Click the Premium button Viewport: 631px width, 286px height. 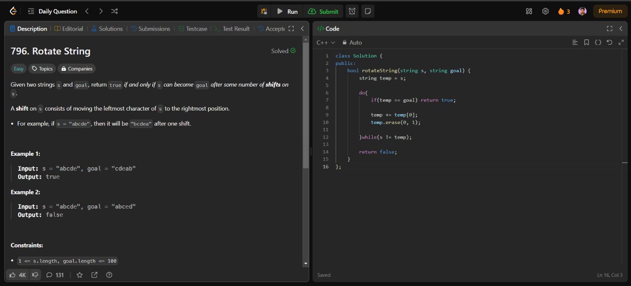pyautogui.click(x=610, y=11)
